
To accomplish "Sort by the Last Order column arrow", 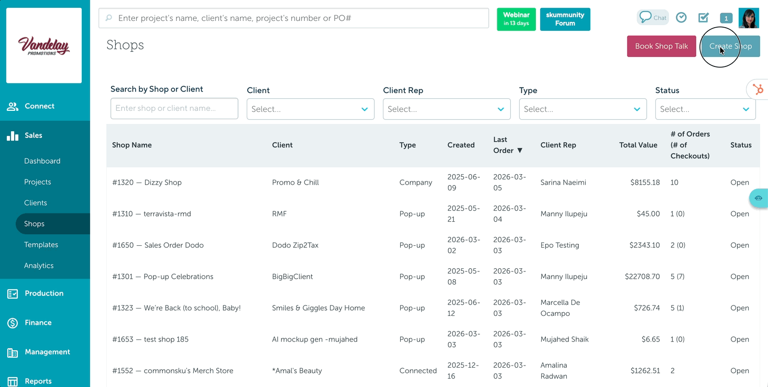I will (520, 151).
